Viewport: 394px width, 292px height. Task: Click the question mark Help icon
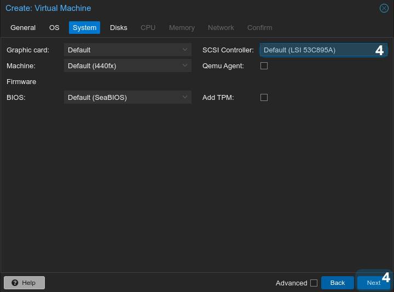(15, 283)
